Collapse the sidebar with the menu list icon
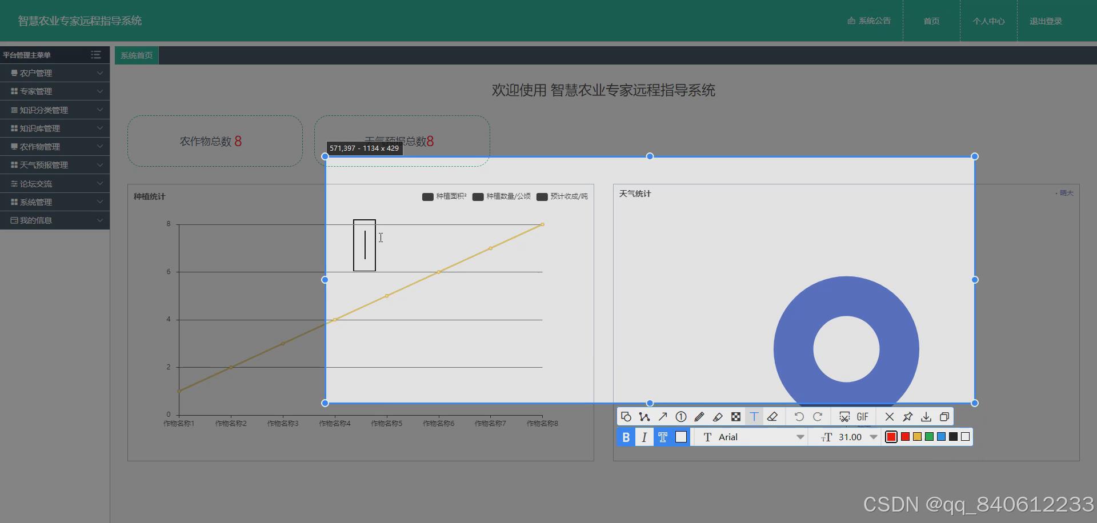The width and height of the screenshot is (1097, 523). coord(96,55)
